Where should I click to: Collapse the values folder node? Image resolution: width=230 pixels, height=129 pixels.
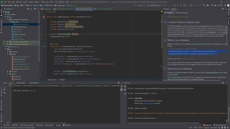tap(8, 74)
